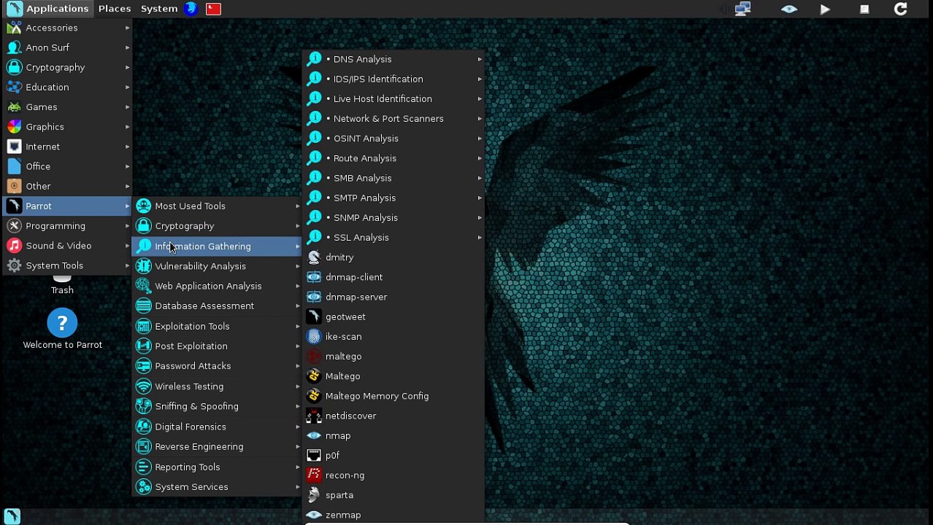
Task: Open geotweet via its icon
Action: pyautogui.click(x=314, y=316)
